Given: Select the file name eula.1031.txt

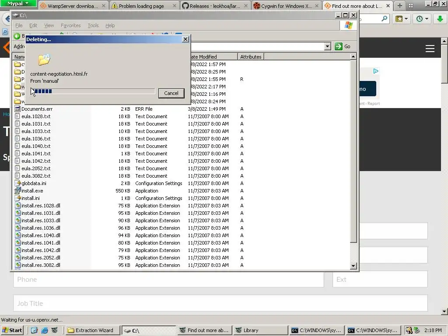Looking at the screenshot, I should pyautogui.click(x=36, y=124).
